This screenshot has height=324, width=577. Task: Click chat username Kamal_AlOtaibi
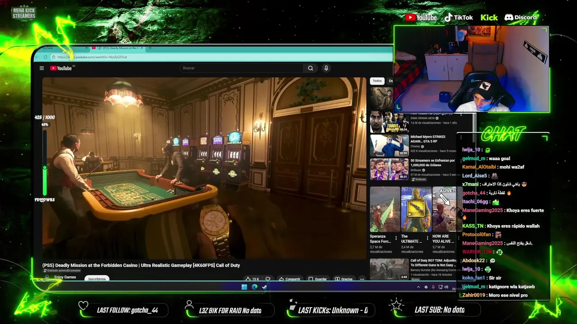480,167
